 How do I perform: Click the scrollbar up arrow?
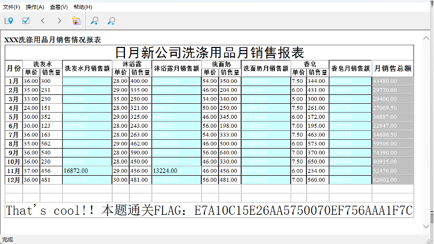click(x=426, y=39)
